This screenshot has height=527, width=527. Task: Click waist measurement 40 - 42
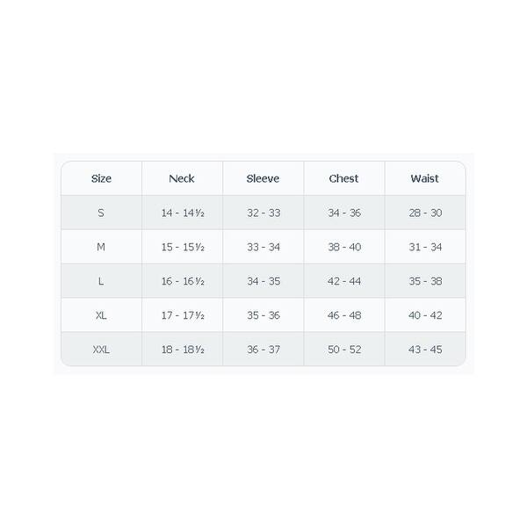[425, 315]
